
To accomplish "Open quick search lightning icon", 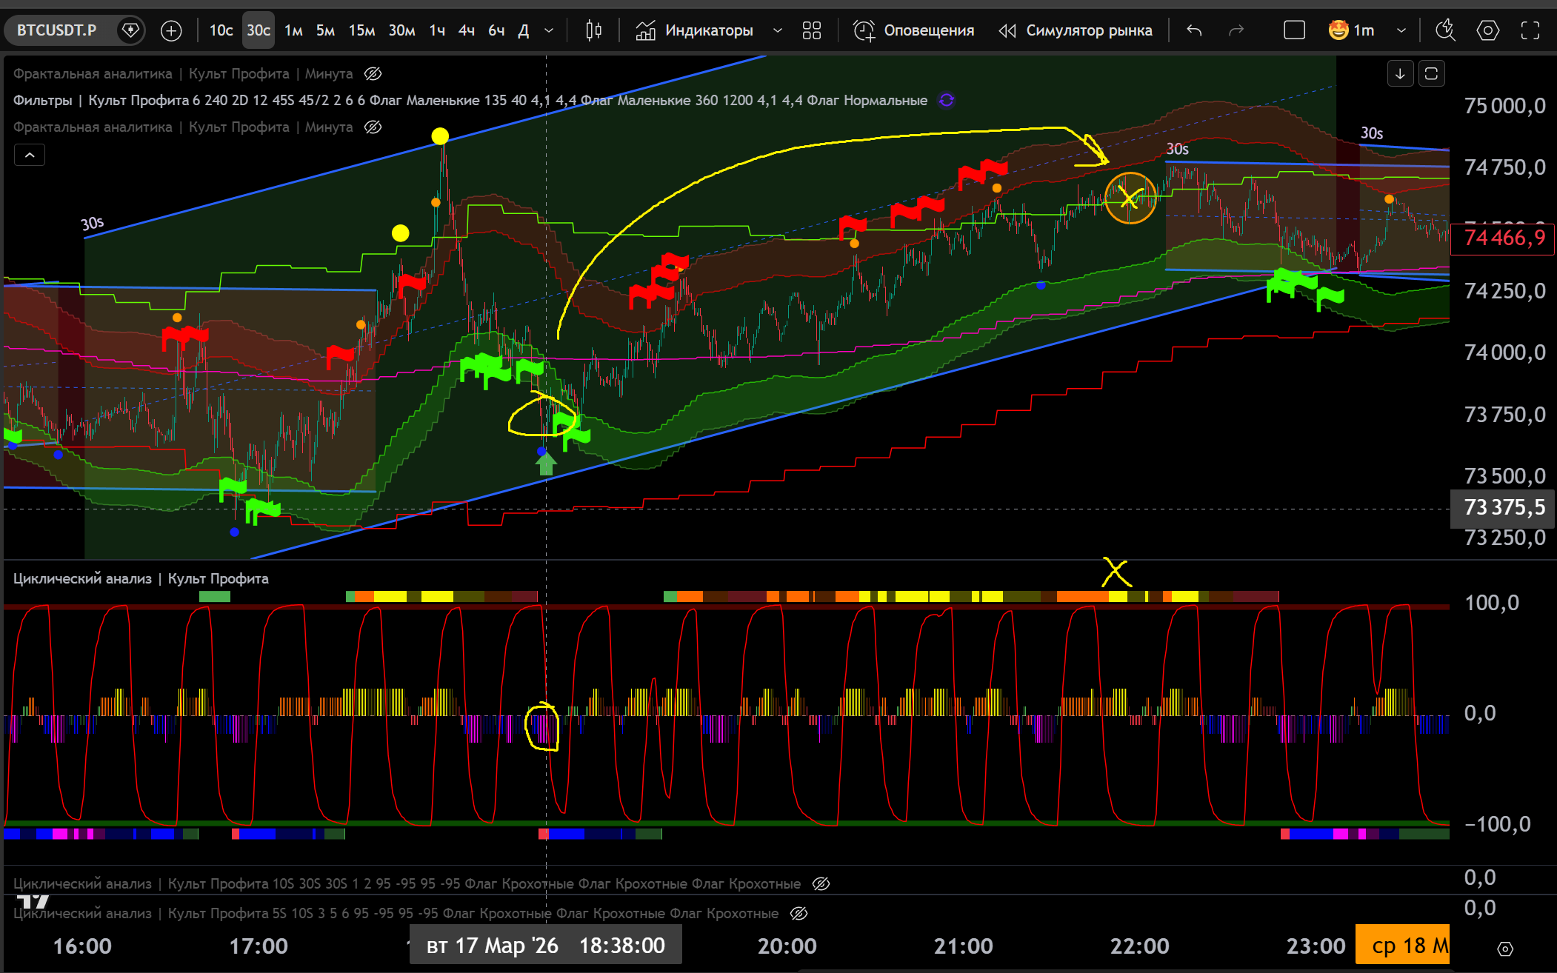I will tap(1444, 30).
